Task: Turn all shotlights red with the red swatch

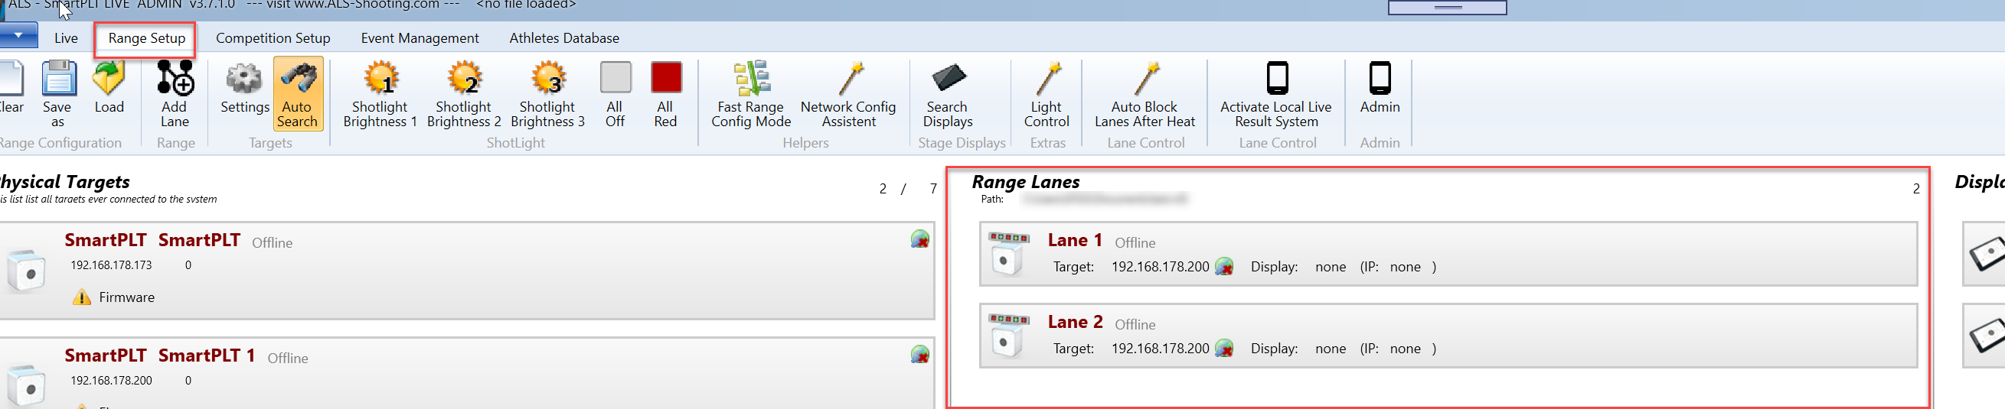Action: 665,78
